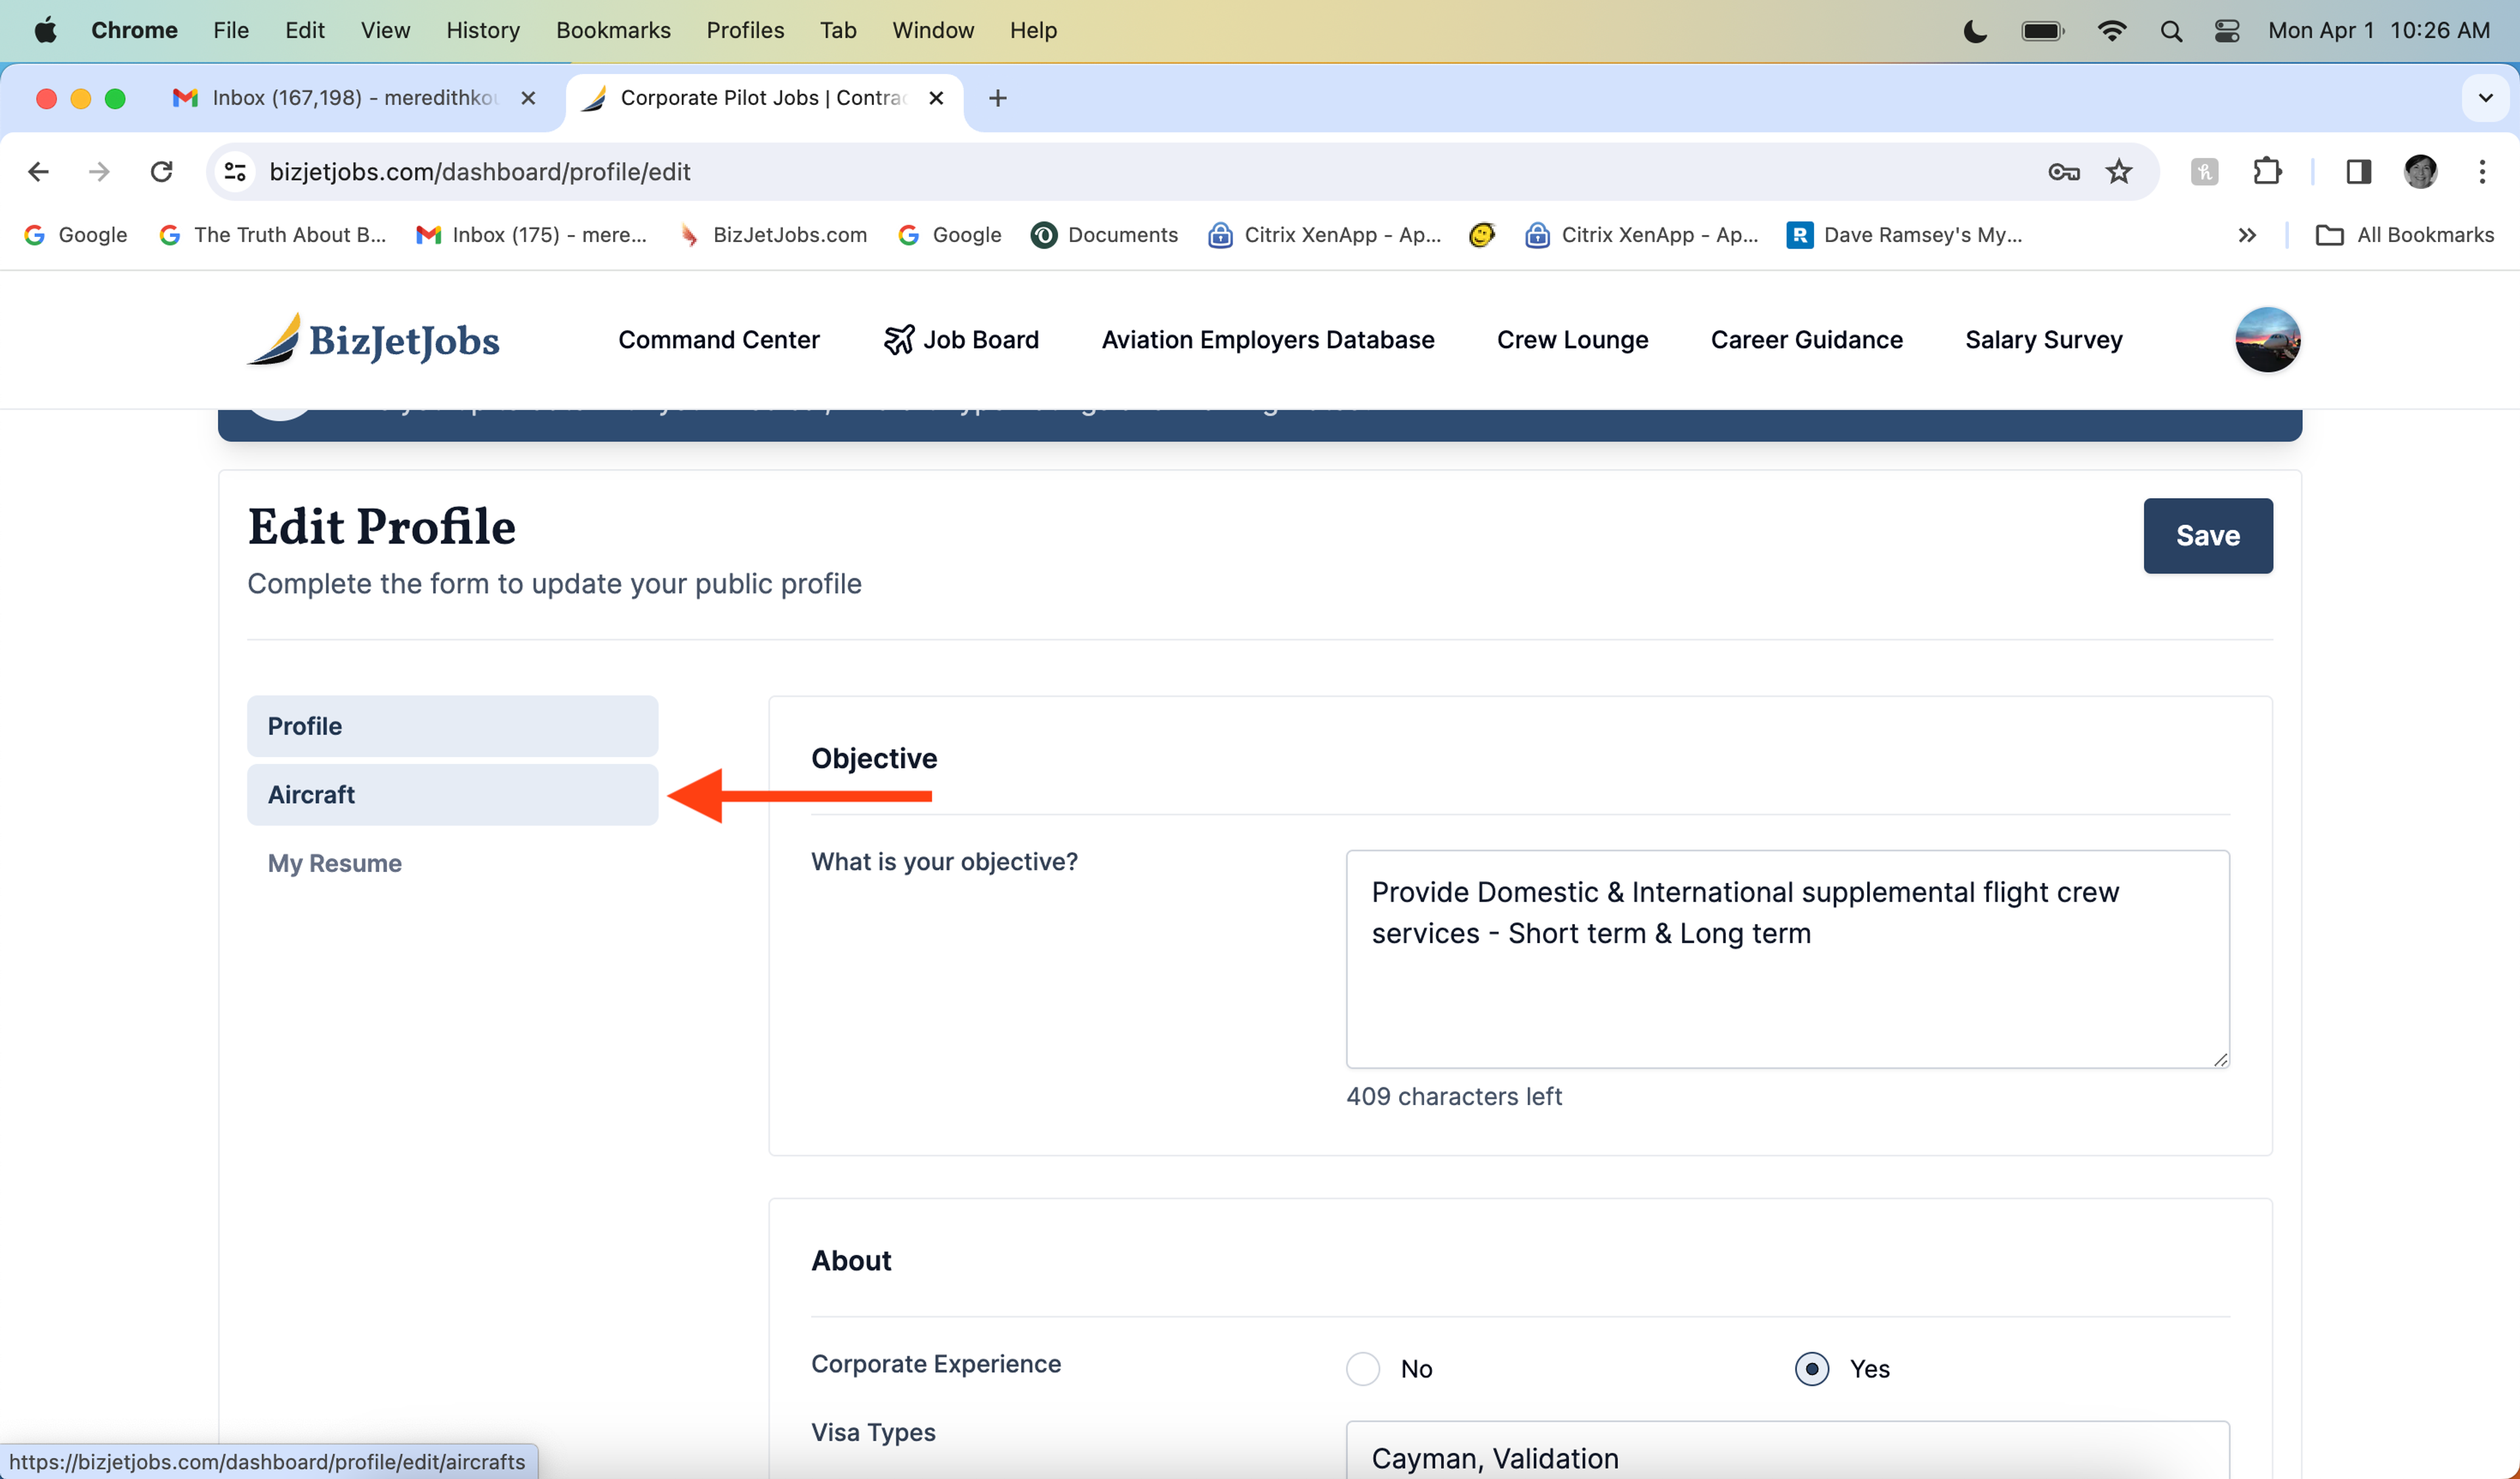Click the password key icon in address bar
2520x1479 pixels.
point(2063,172)
